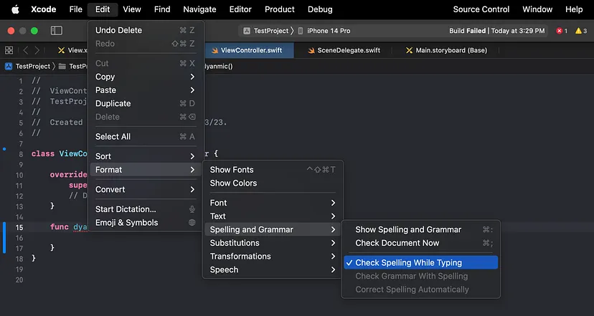Open the Help menu
This screenshot has height=316, width=594.
click(x=574, y=9)
